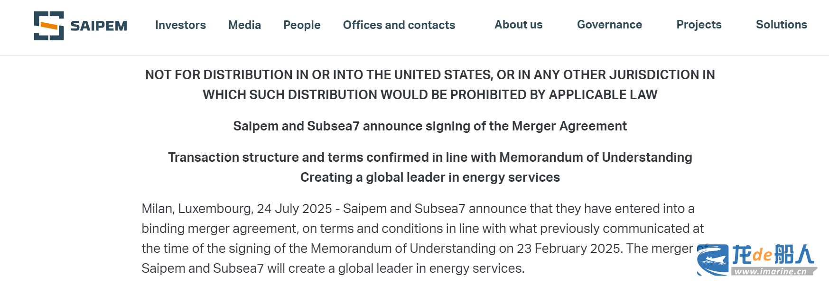Expand the Governance menu

(x=609, y=25)
